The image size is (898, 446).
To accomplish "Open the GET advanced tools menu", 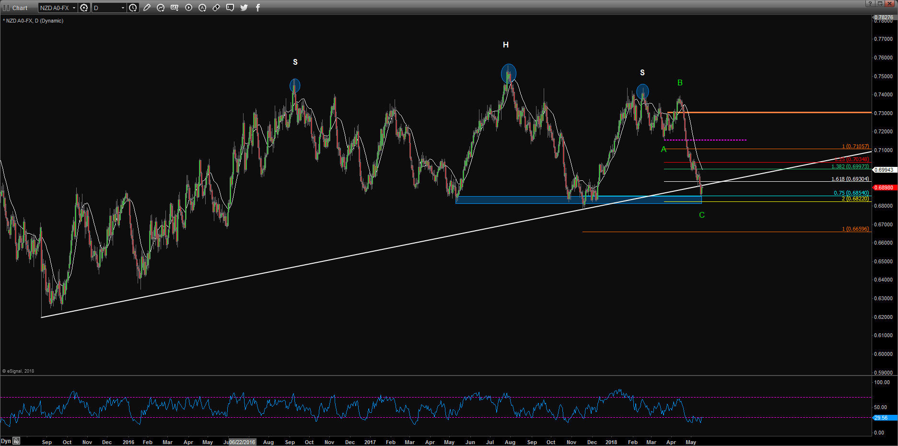I will point(175,8).
